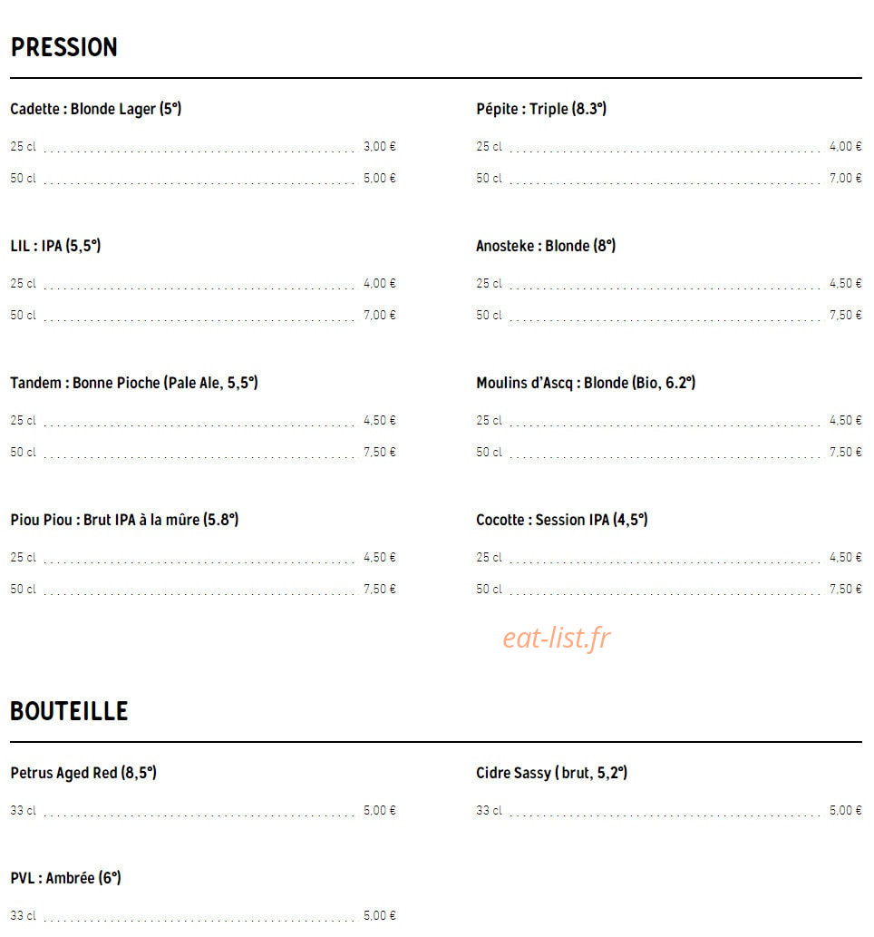
Task: Click the 33 cl label under Cidre Sassy
Action: pyautogui.click(x=490, y=810)
